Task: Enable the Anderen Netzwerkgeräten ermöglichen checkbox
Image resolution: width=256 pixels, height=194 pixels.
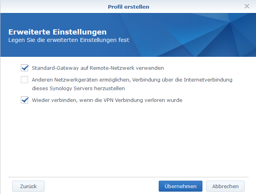Action: (25, 80)
